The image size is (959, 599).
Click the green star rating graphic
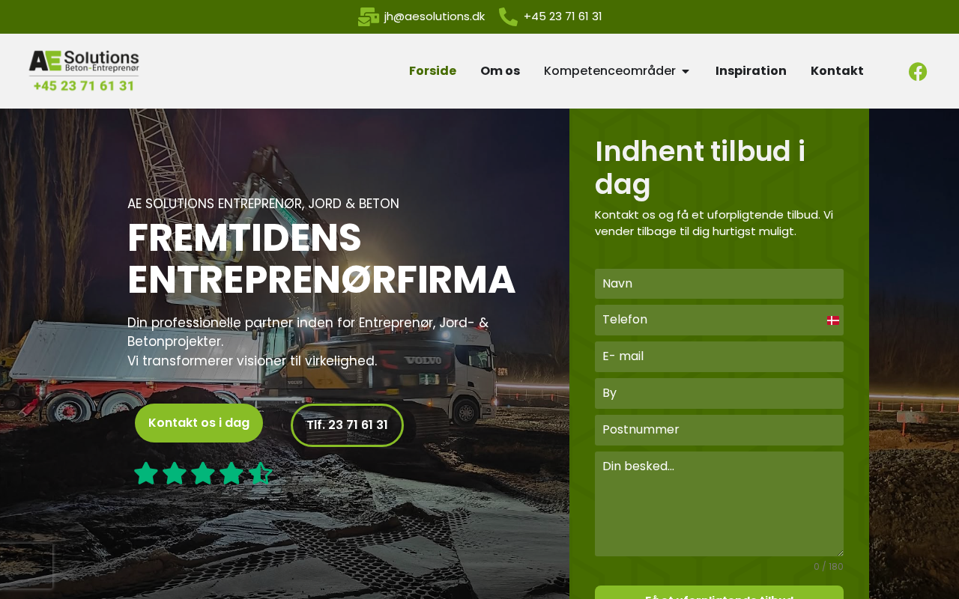point(203,473)
